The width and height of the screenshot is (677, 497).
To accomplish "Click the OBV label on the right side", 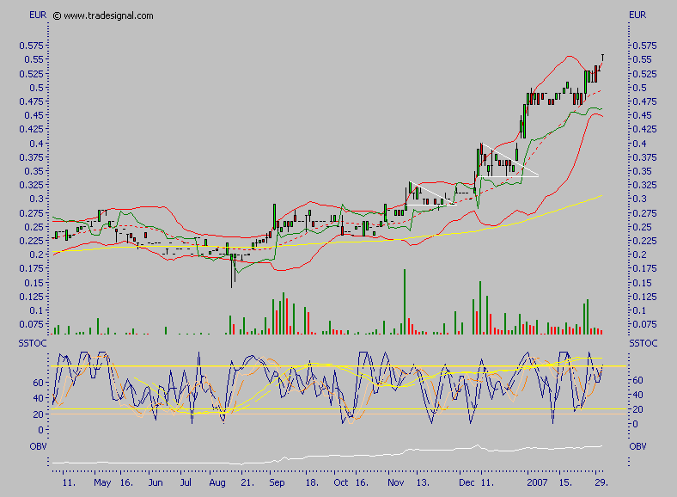I will point(637,447).
